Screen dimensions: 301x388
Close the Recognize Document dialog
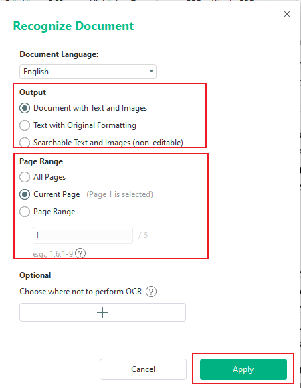tap(287, 14)
